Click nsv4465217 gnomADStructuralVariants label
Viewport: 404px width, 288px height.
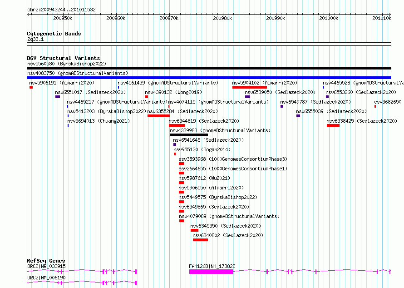pyautogui.click(x=117, y=102)
